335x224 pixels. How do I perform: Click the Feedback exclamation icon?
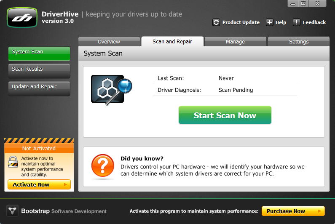click(x=297, y=22)
